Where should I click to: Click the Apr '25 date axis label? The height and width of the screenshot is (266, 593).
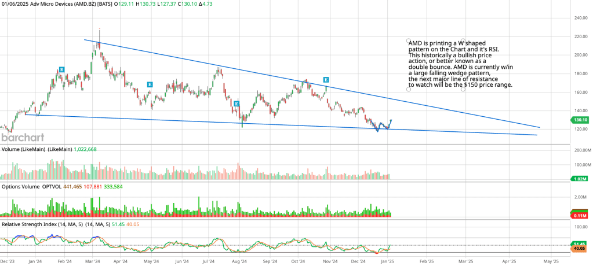click(509, 261)
